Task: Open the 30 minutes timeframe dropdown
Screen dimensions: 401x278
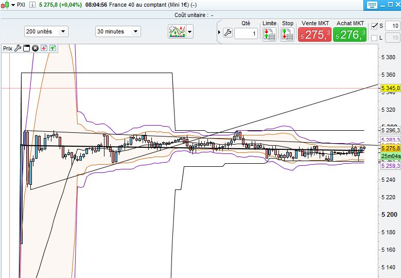Action: coord(118,32)
